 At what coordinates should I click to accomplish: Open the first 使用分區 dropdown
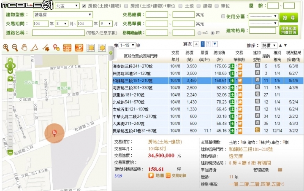coord(263,16)
